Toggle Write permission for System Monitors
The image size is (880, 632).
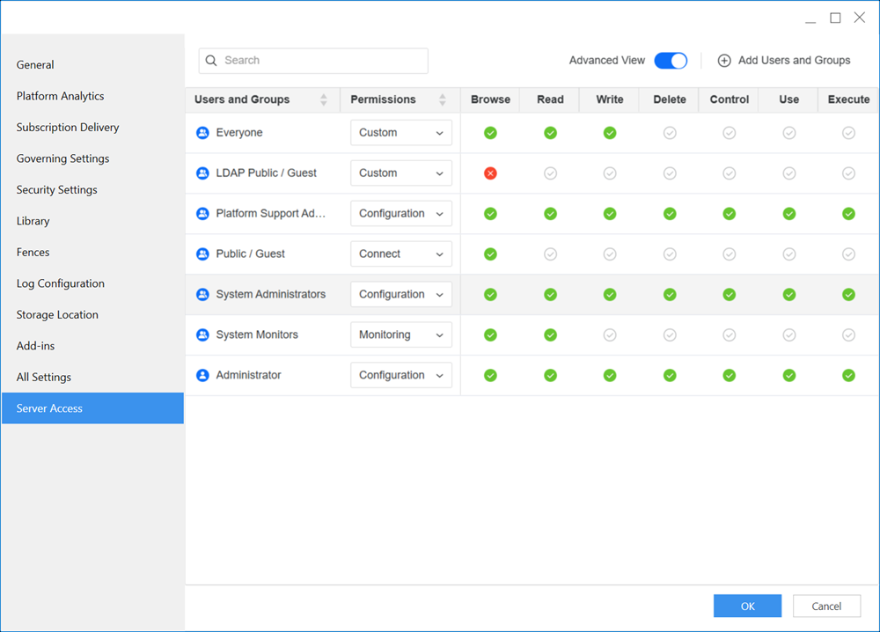[x=610, y=335]
